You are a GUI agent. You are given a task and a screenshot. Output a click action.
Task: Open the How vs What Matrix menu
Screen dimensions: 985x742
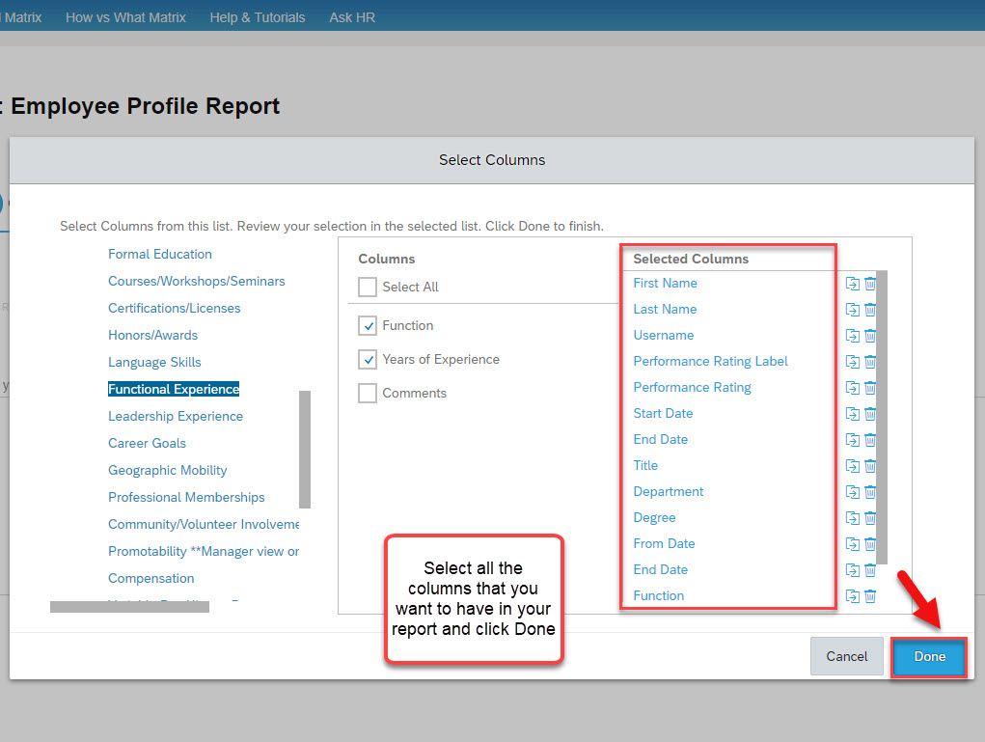tap(125, 17)
